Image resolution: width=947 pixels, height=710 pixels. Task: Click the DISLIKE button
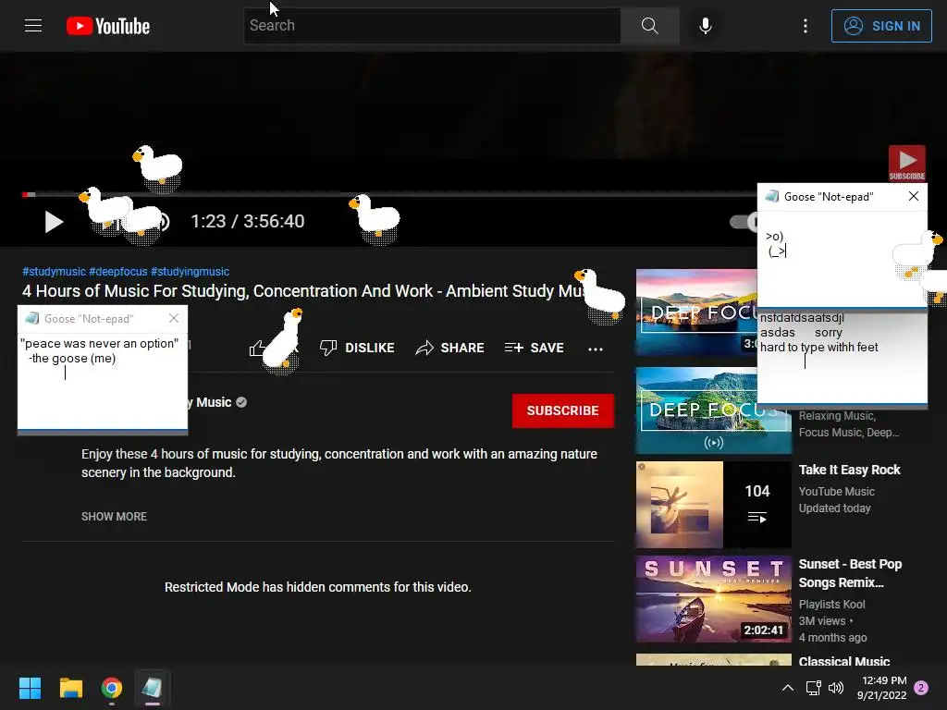pos(357,348)
